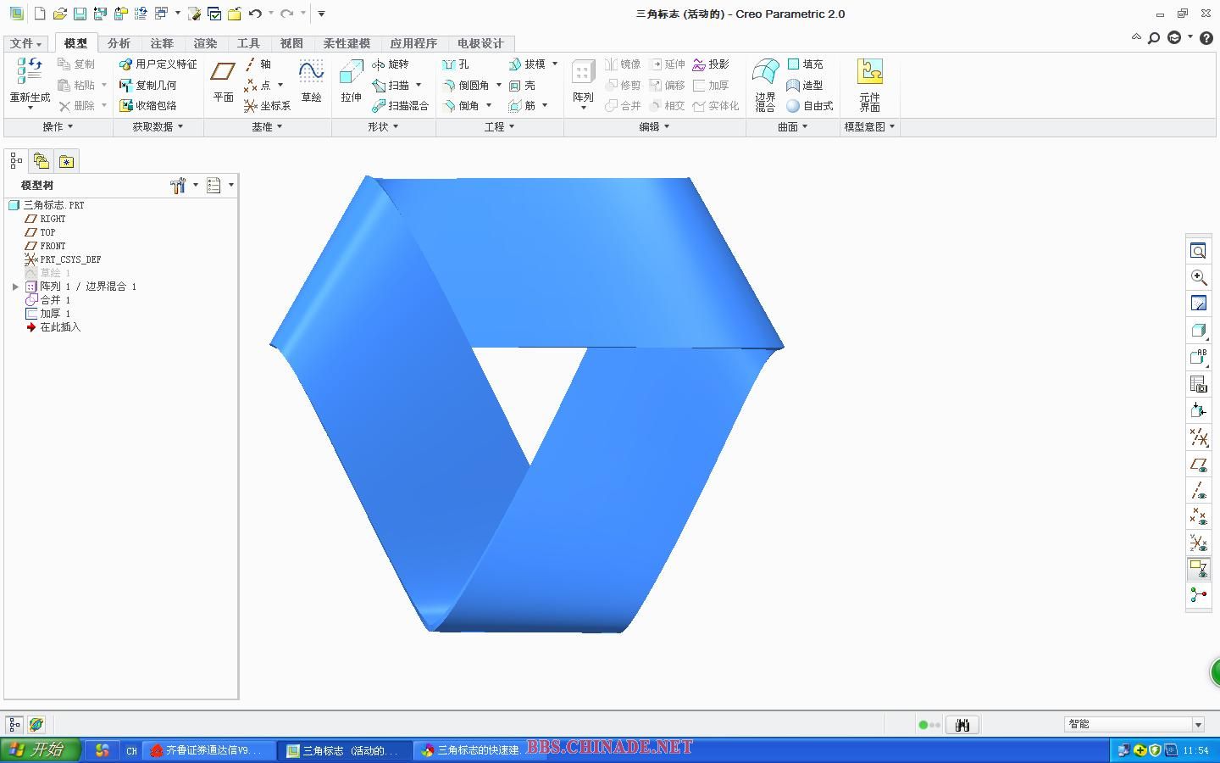Toggle datum point display in the graphics toolbar
This screenshot has width=1220, height=763.
click(x=1198, y=517)
